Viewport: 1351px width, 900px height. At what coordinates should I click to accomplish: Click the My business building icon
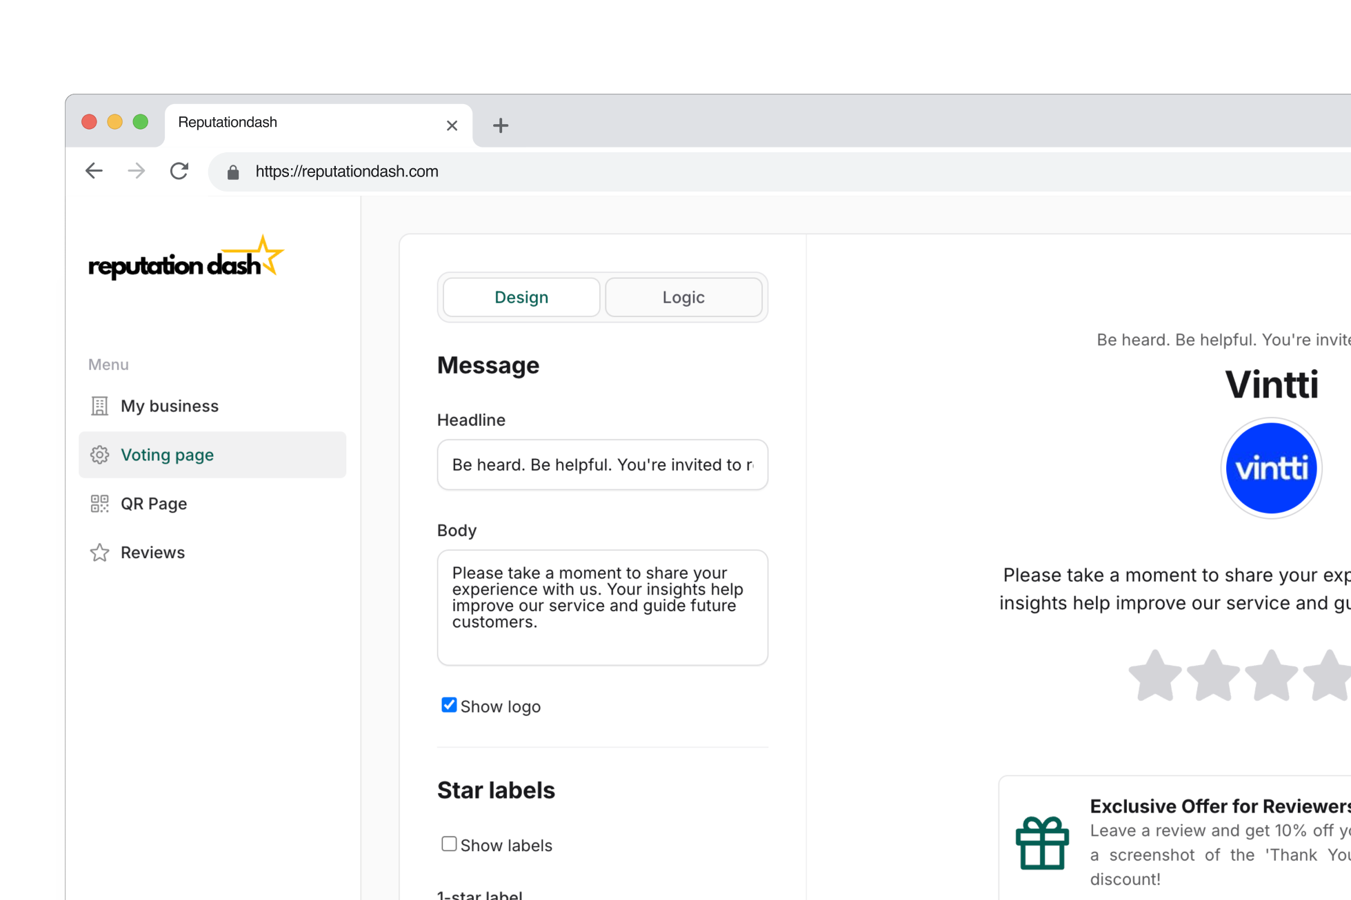(x=99, y=406)
